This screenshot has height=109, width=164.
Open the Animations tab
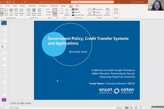coord(43,6)
